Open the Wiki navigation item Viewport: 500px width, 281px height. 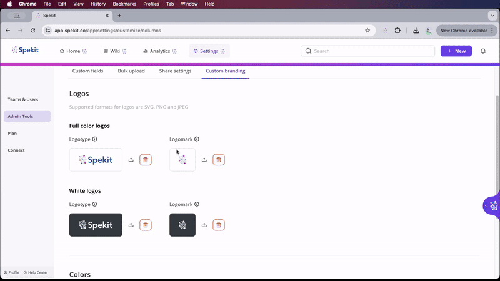click(115, 51)
